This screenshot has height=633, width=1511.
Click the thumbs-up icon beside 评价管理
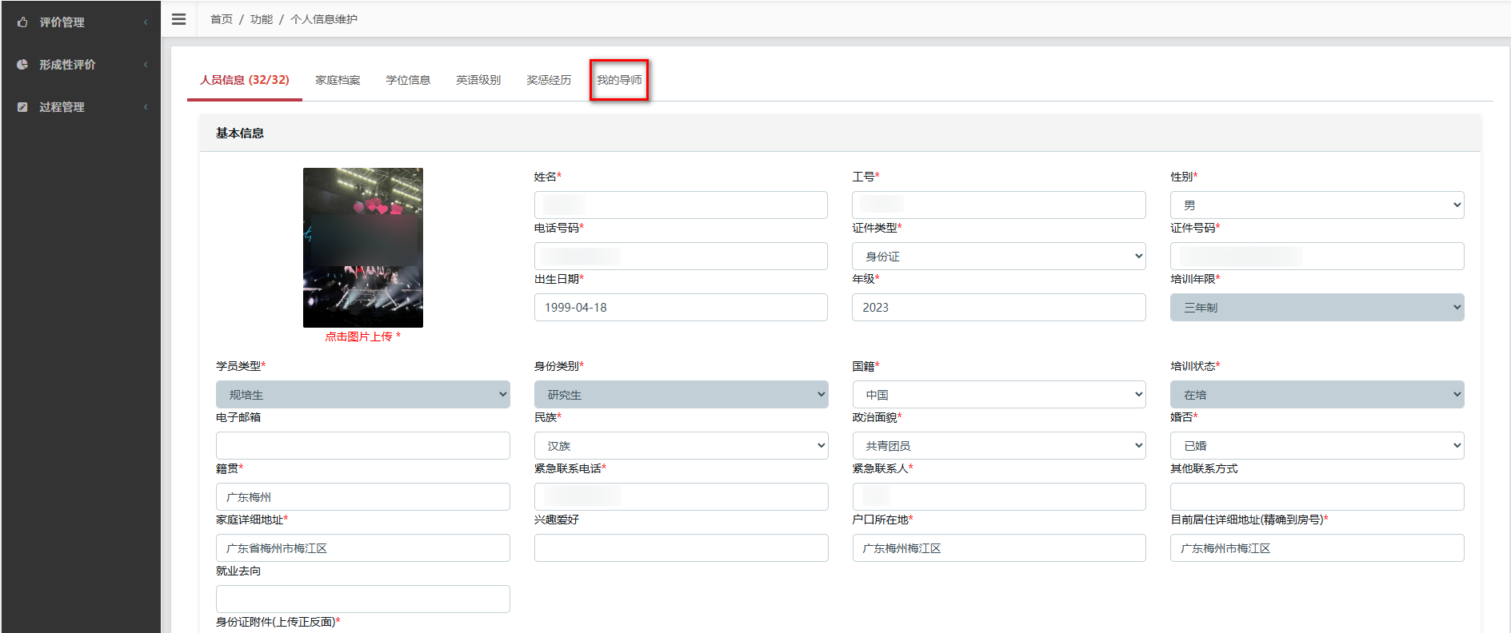pos(22,22)
